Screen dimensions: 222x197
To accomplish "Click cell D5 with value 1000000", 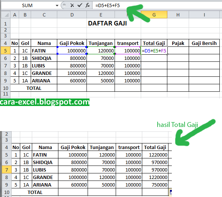I will 72,51.
